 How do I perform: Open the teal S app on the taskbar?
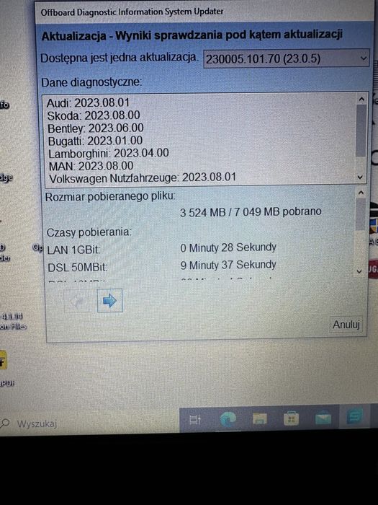(x=355, y=417)
